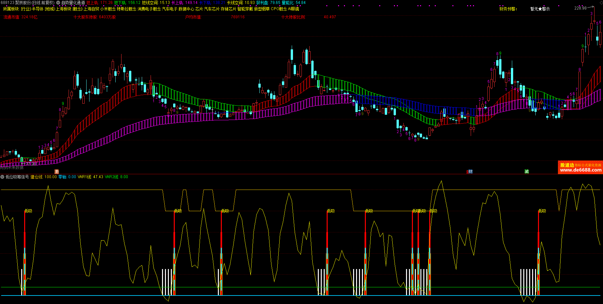The height and width of the screenshot is (304, 603).
Task: Click the [行业]-半导体 sector tag
Action: (32, 9)
